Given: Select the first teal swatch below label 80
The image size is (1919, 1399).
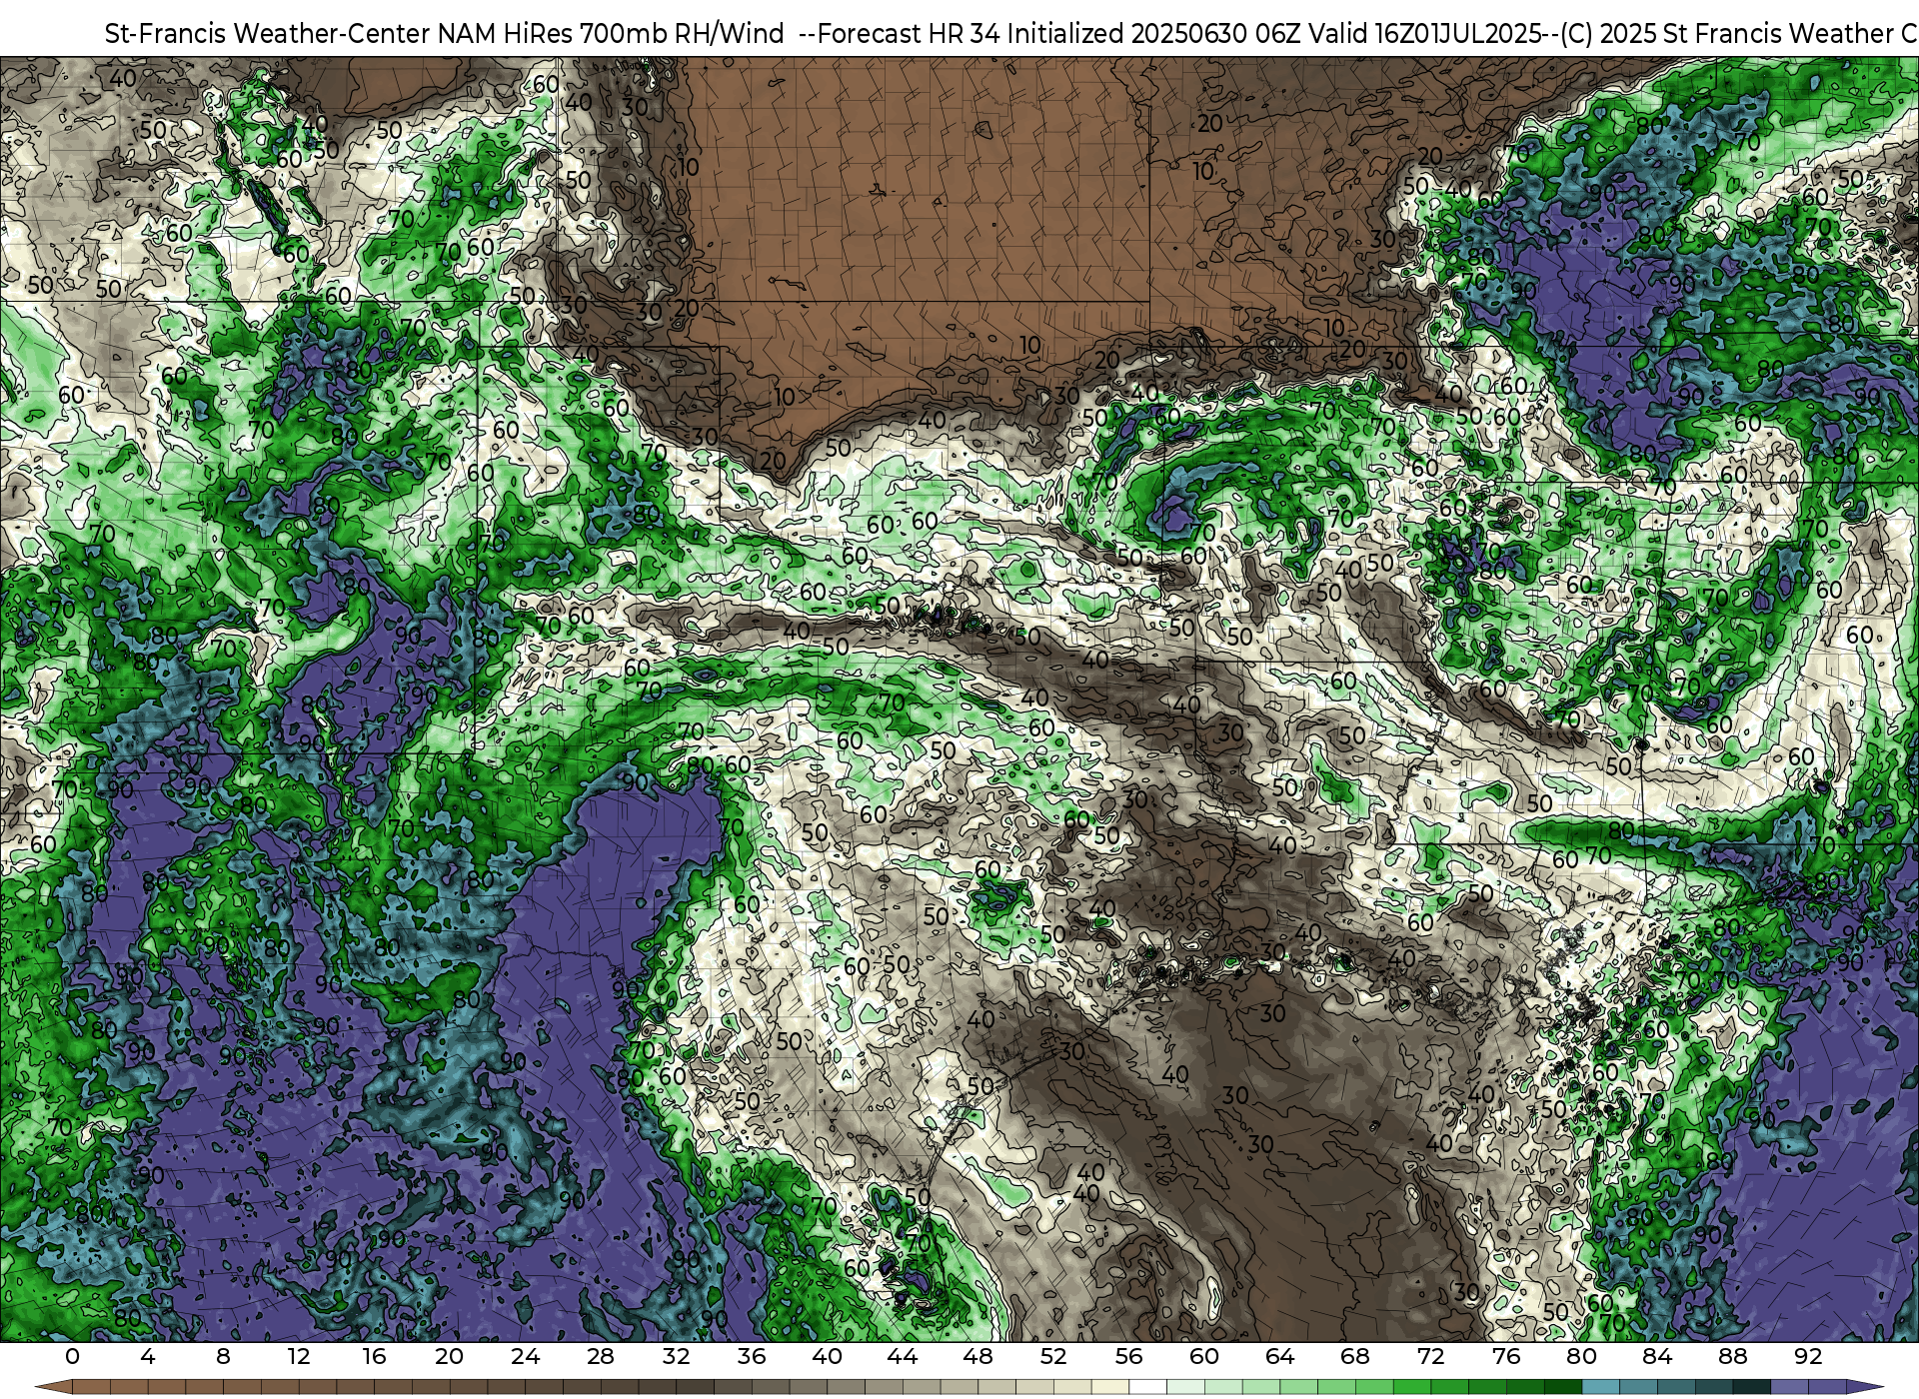Looking at the screenshot, I should click(1600, 1387).
